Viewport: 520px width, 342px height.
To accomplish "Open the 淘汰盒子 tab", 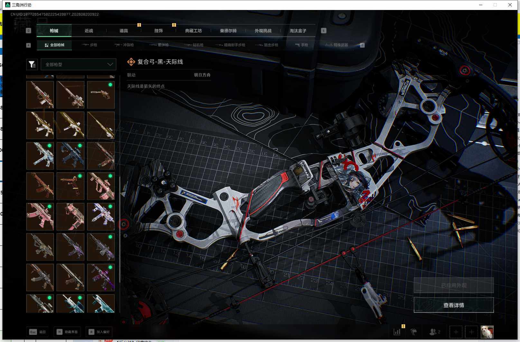I will (298, 31).
